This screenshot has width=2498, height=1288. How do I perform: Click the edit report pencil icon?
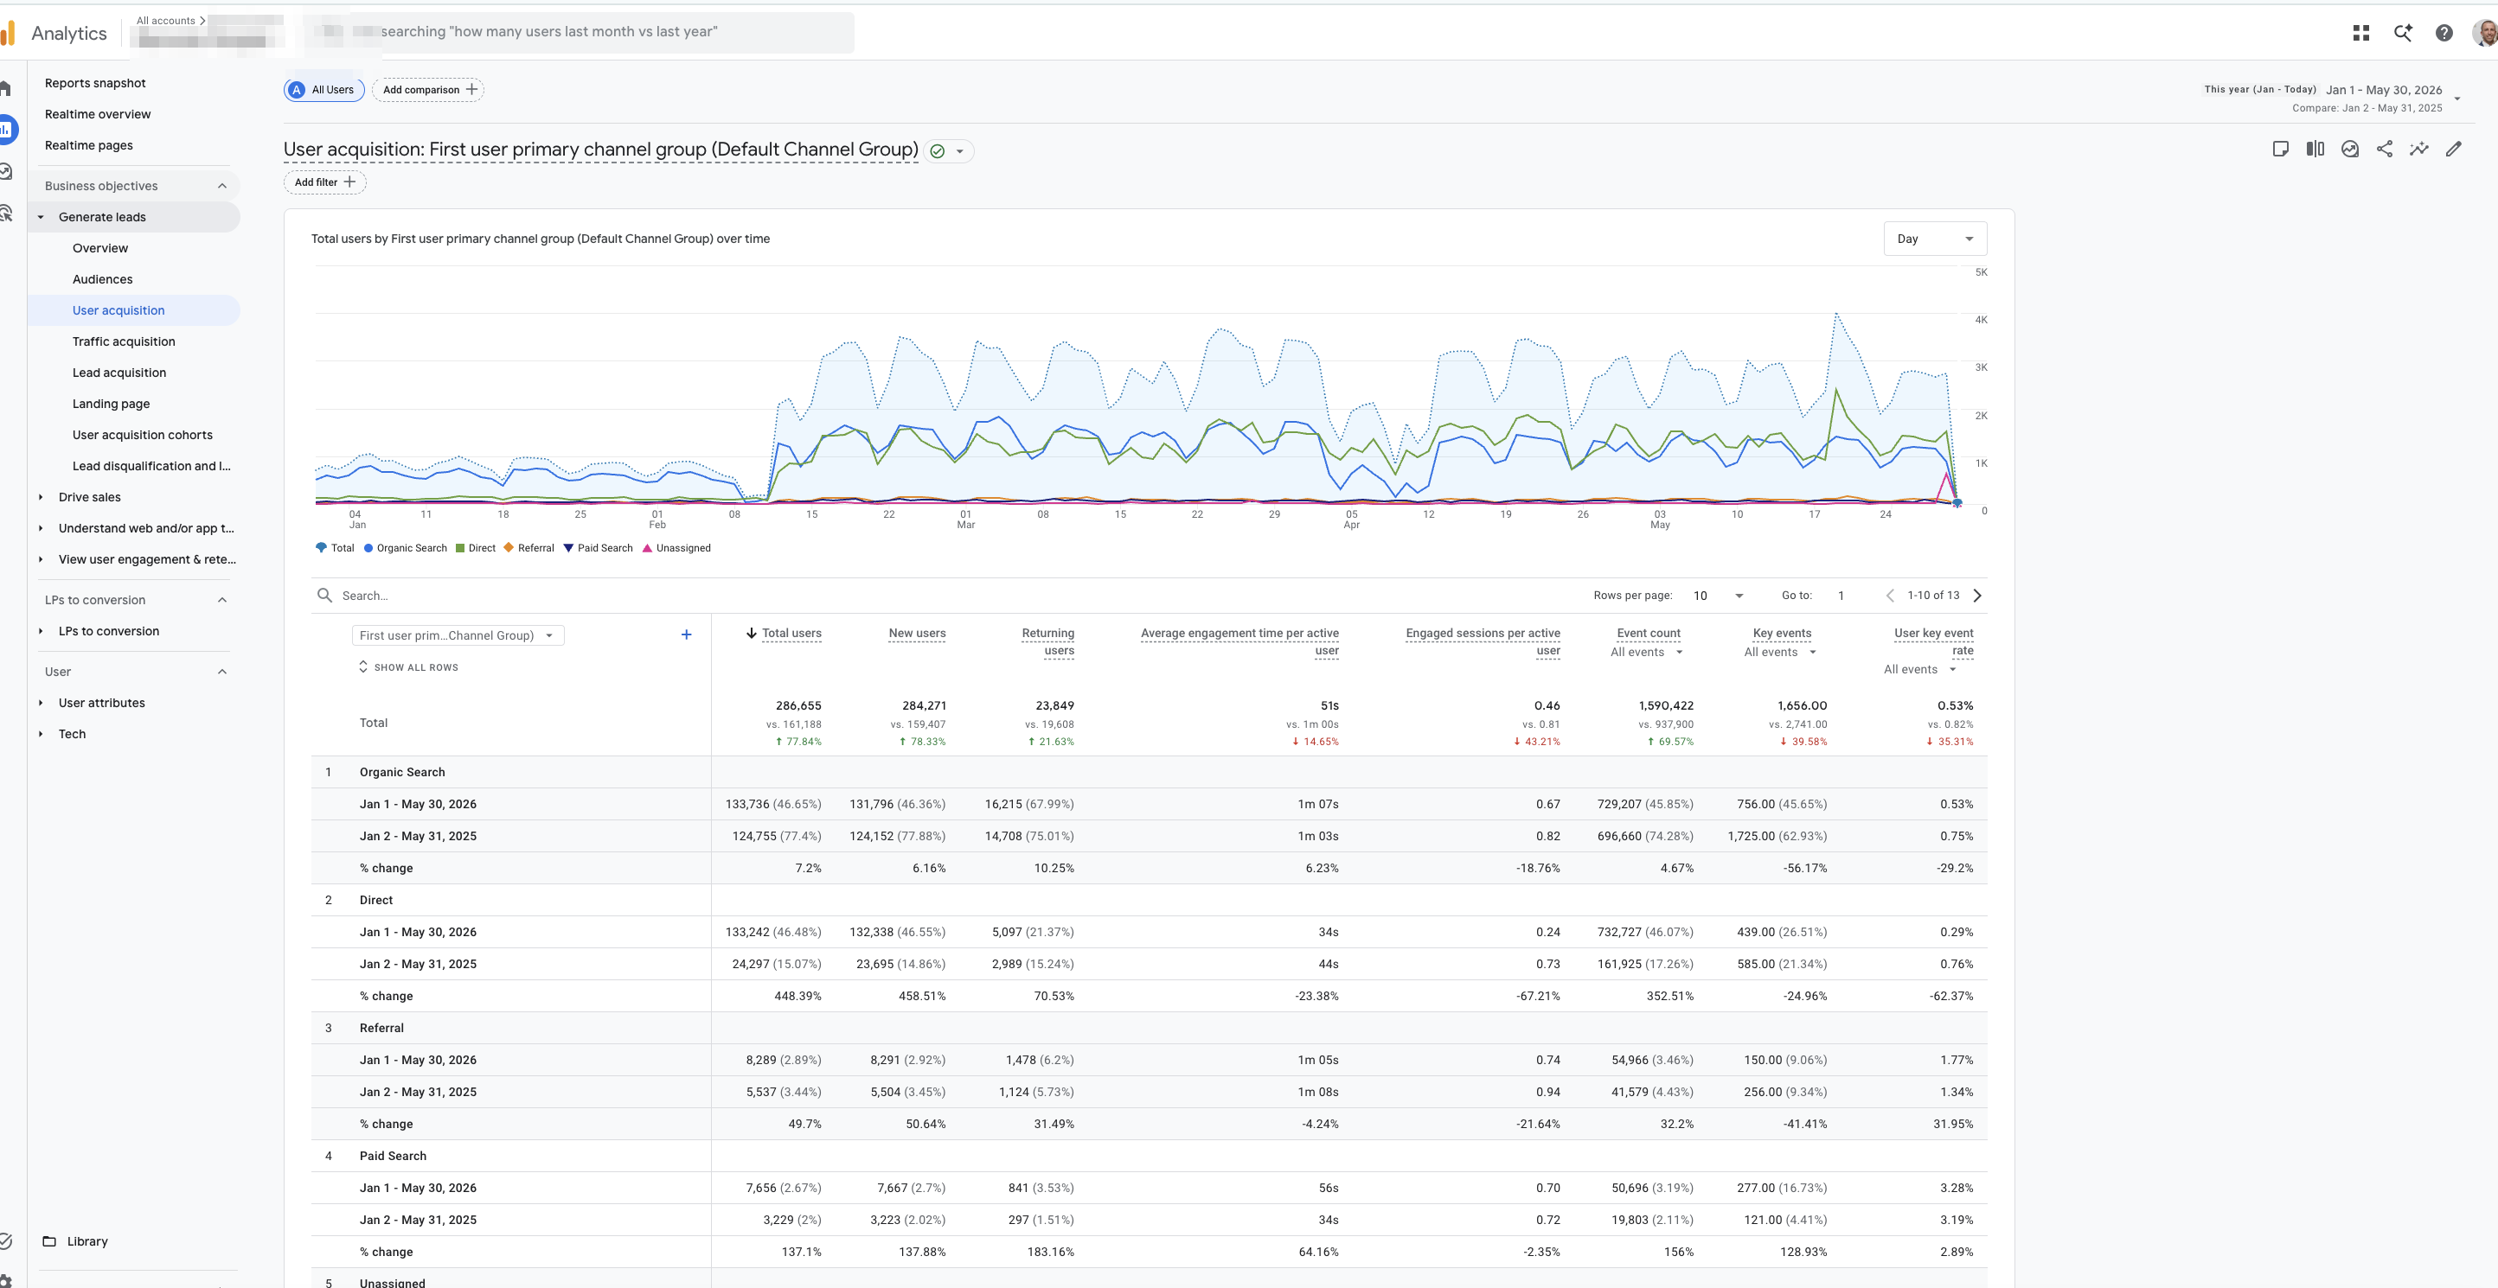tap(2453, 150)
